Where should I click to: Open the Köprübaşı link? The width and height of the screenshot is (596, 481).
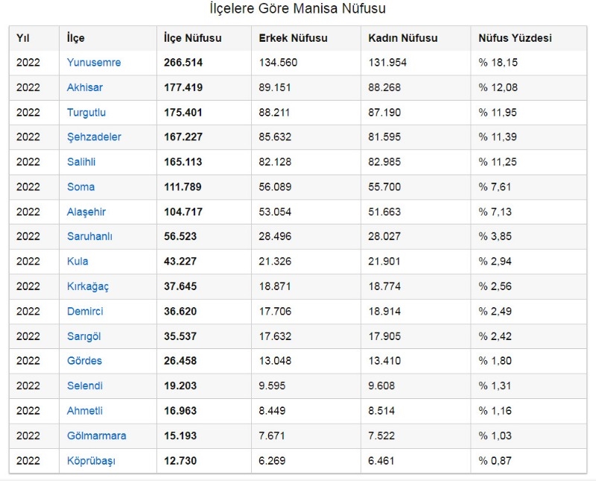(x=91, y=461)
